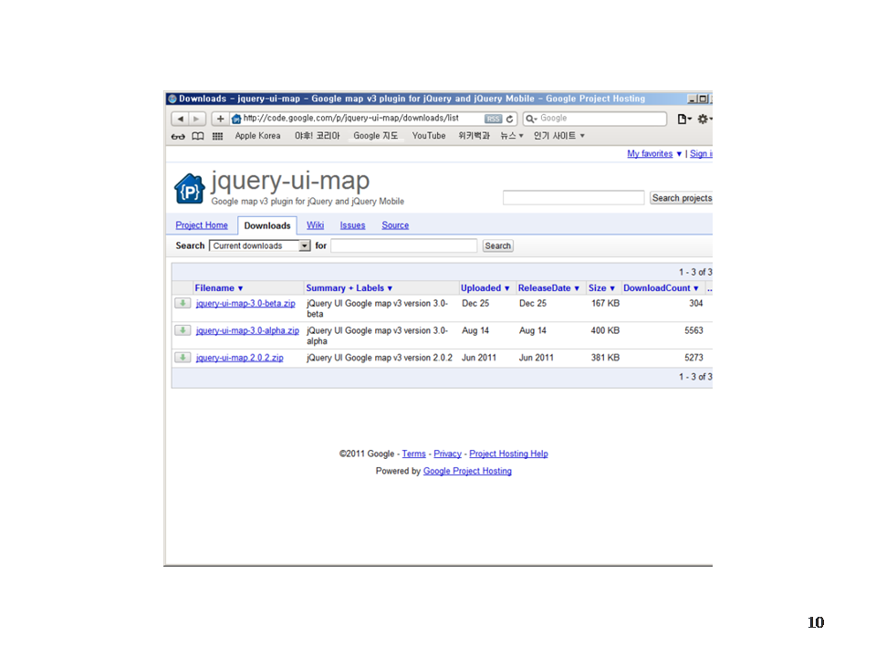This screenshot has height=657, width=876.
Task: Click the search projects text field
Action: [x=573, y=198]
